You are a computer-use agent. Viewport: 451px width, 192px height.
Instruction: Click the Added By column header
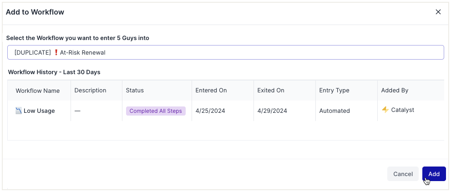pyautogui.click(x=395, y=91)
